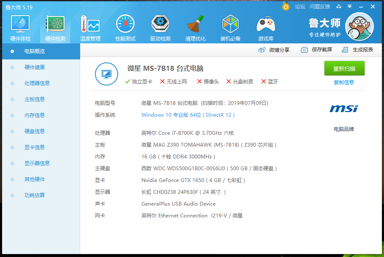Launch 性能测试 performance test

click(125, 28)
